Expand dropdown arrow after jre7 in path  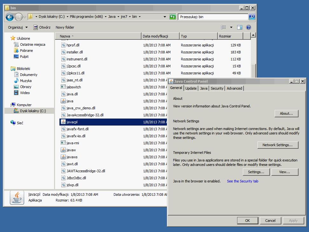pyautogui.click(x=130, y=17)
